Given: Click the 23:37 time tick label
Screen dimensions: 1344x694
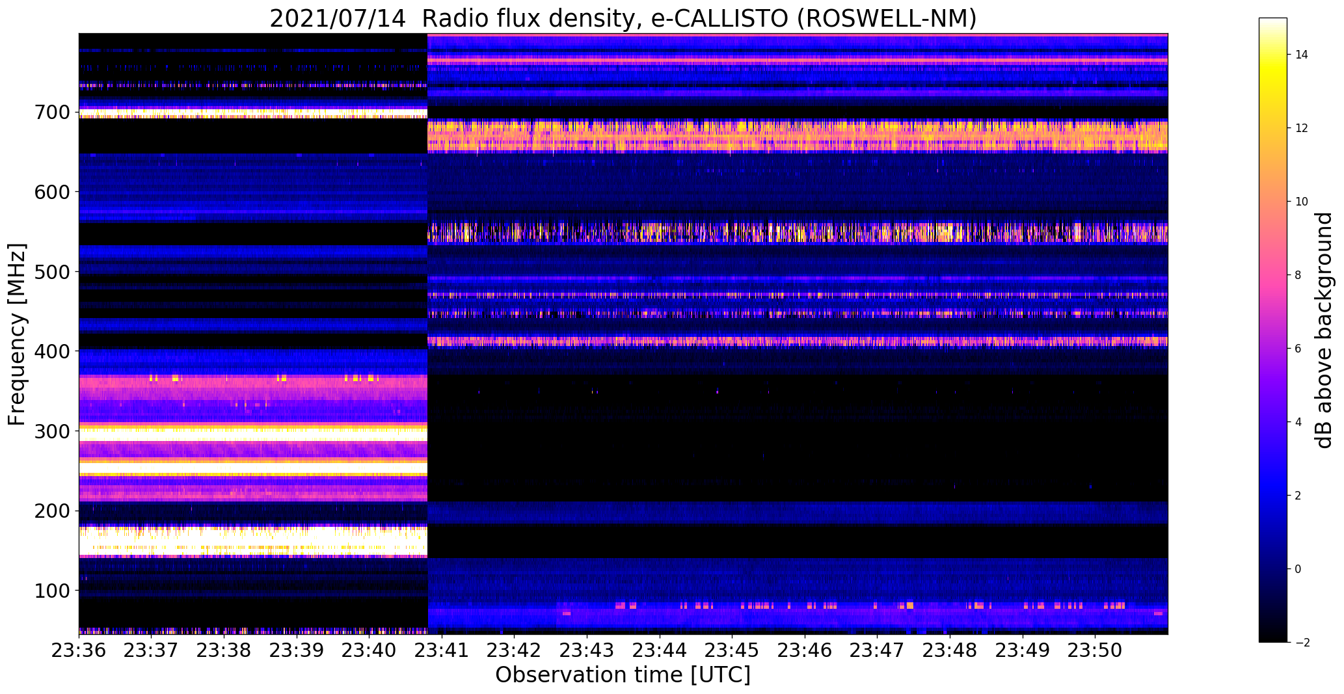Looking at the screenshot, I should (152, 650).
